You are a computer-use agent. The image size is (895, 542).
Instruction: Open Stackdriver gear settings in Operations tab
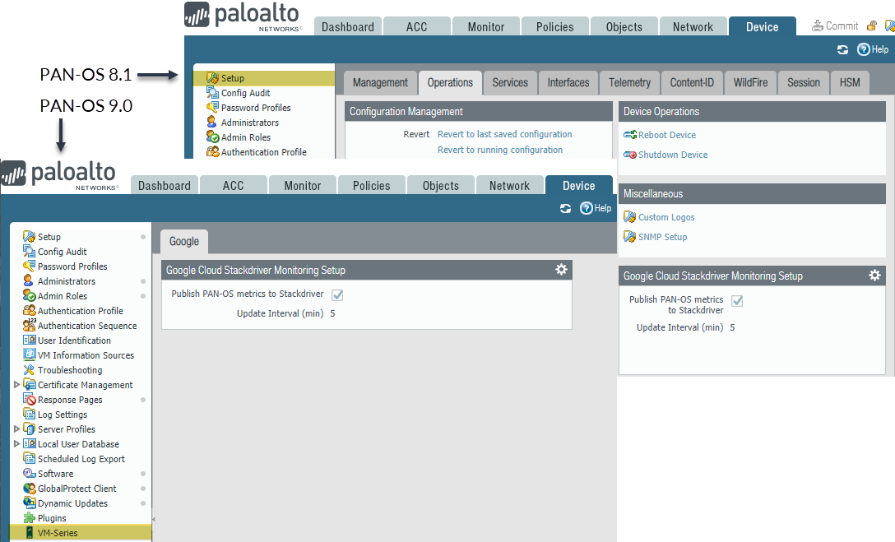[x=875, y=275]
